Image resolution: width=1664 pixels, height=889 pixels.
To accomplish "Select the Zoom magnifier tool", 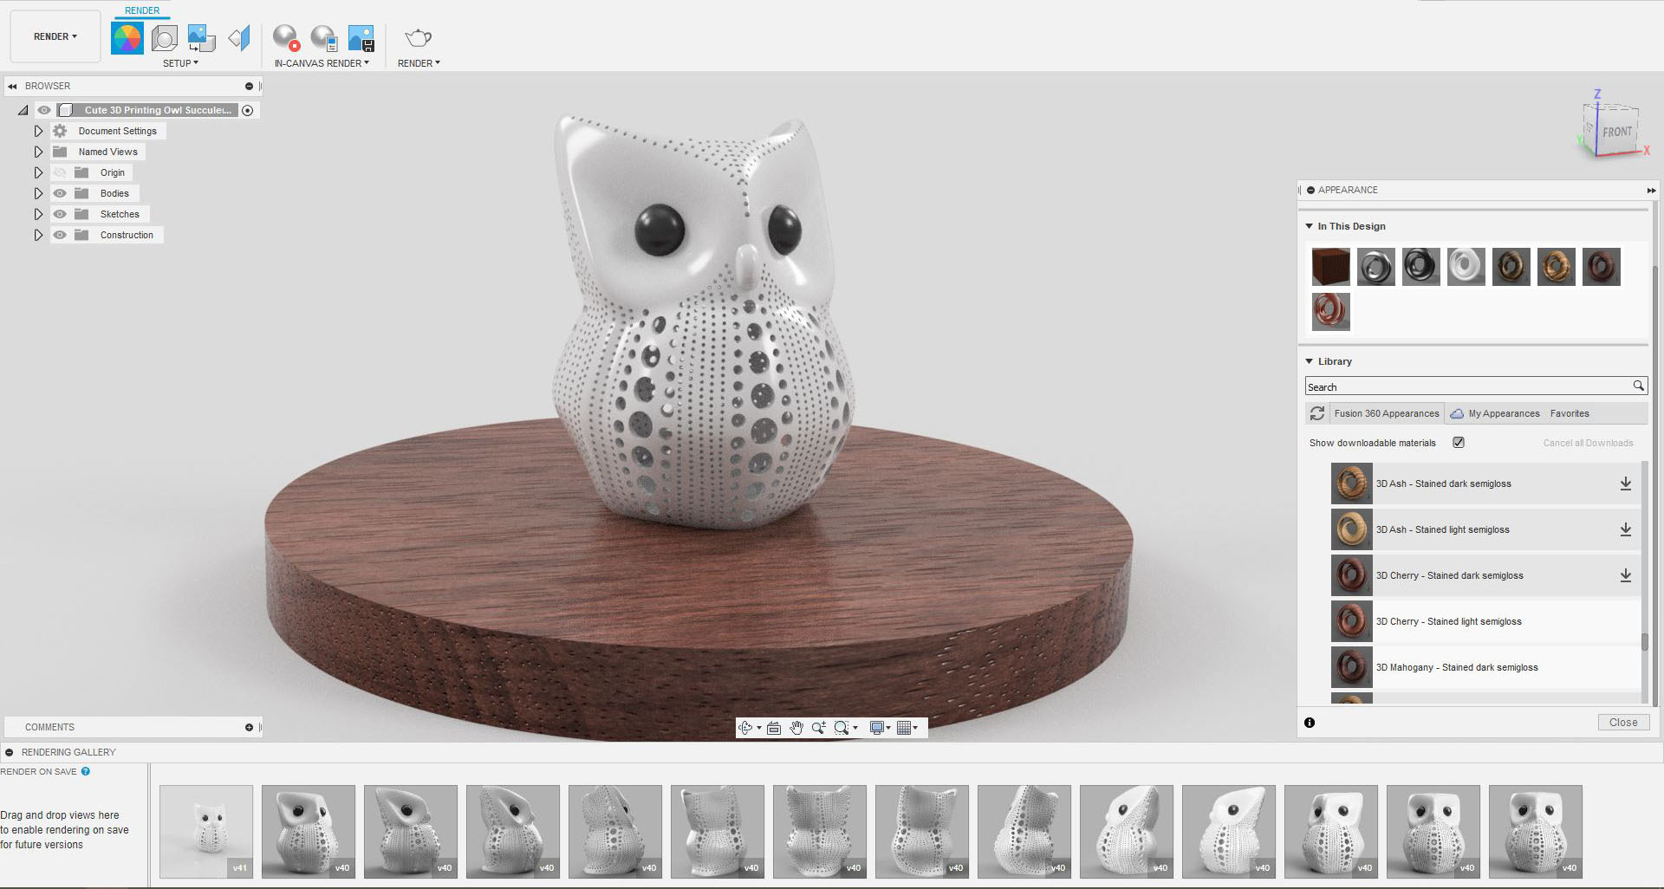I will coord(819,728).
